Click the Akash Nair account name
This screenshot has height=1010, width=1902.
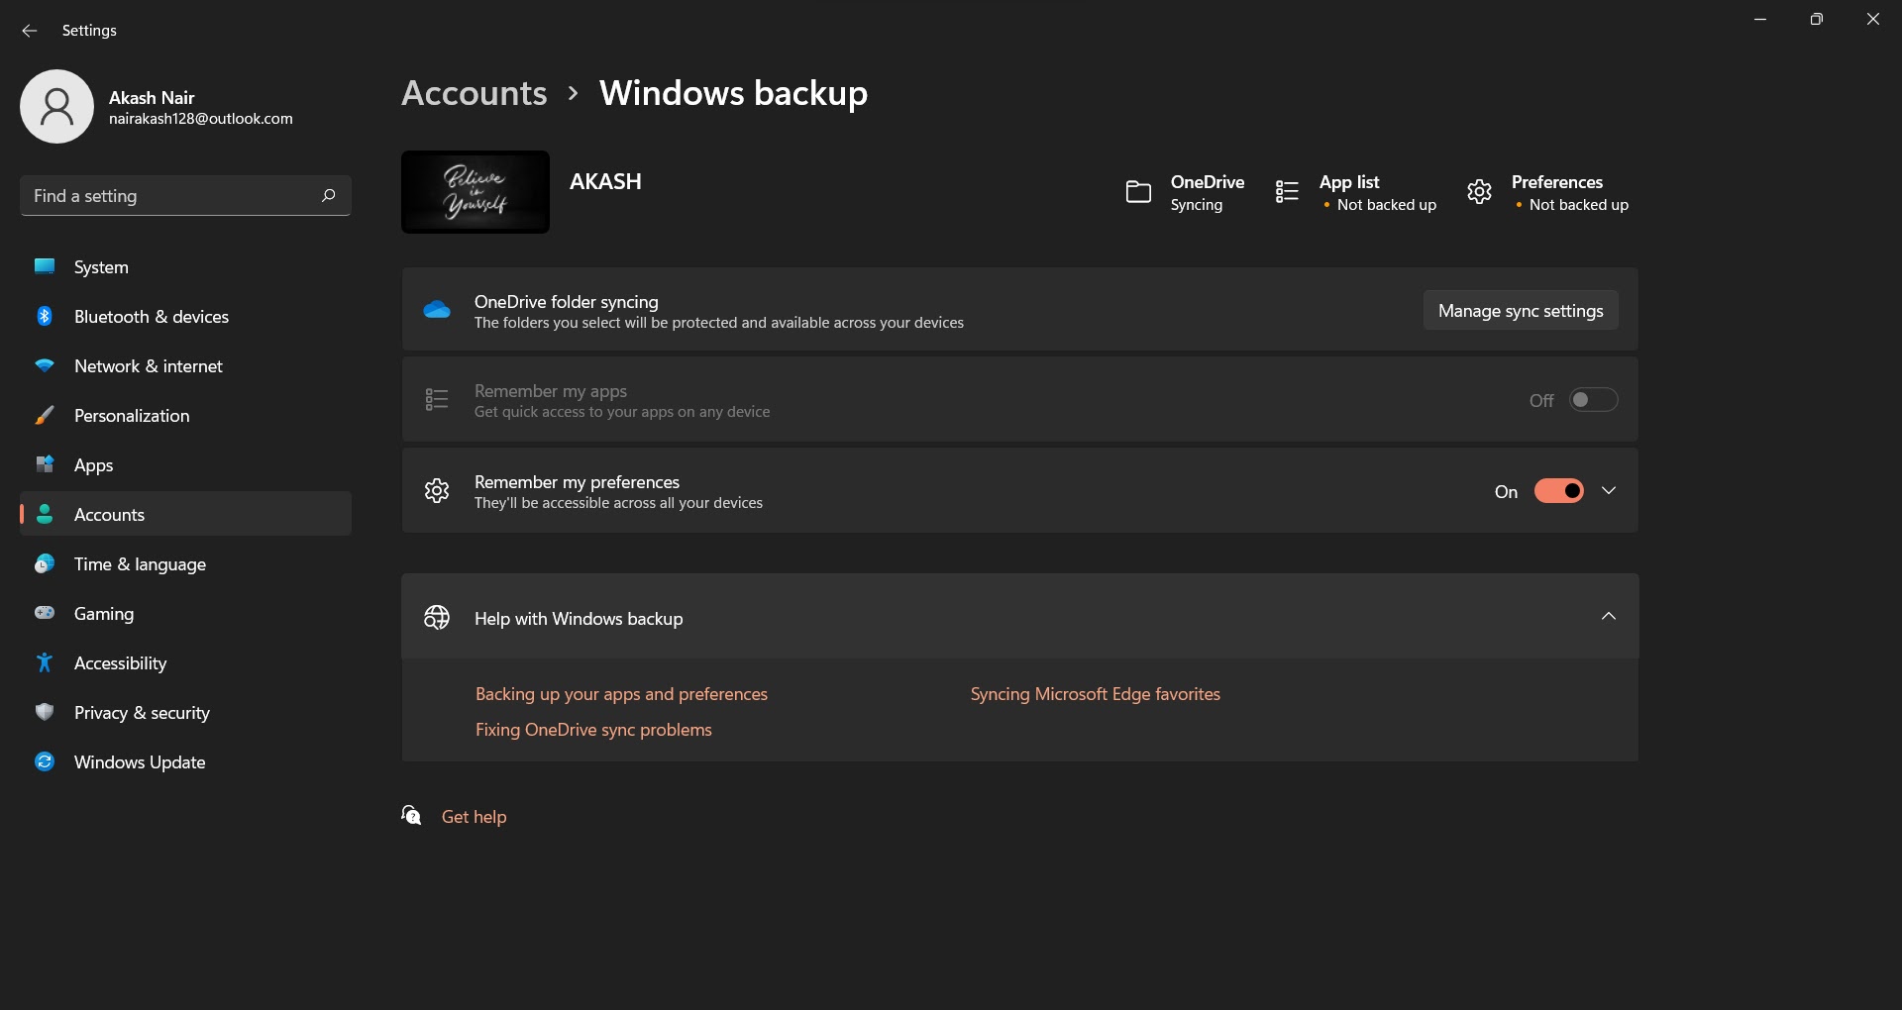(152, 97)
